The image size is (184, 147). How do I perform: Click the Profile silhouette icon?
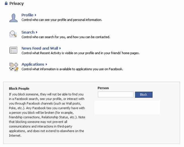point(14,18)
